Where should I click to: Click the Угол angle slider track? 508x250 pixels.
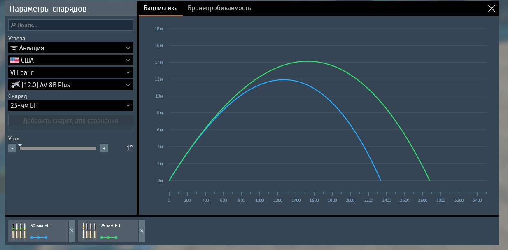[58, 148]
